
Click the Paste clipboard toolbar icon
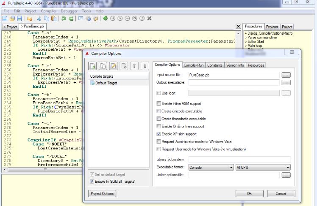(x=54, y=19)
